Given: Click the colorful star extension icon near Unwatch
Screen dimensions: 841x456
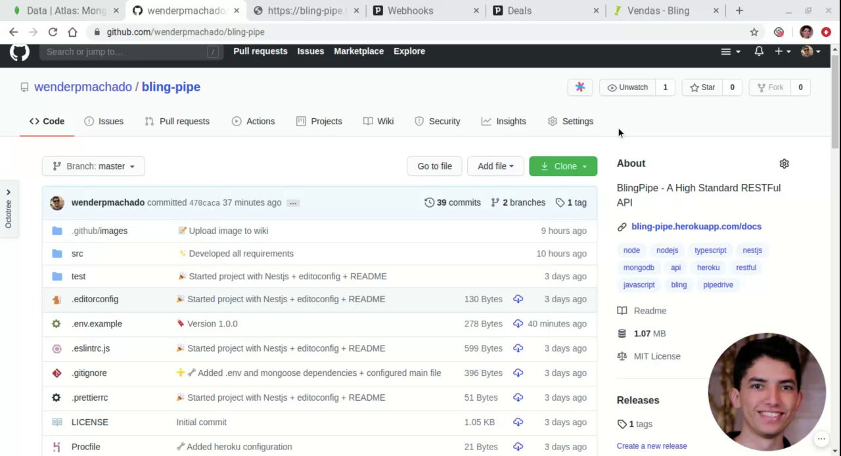Looking at the screenshot, I should (x=580, y=87).
